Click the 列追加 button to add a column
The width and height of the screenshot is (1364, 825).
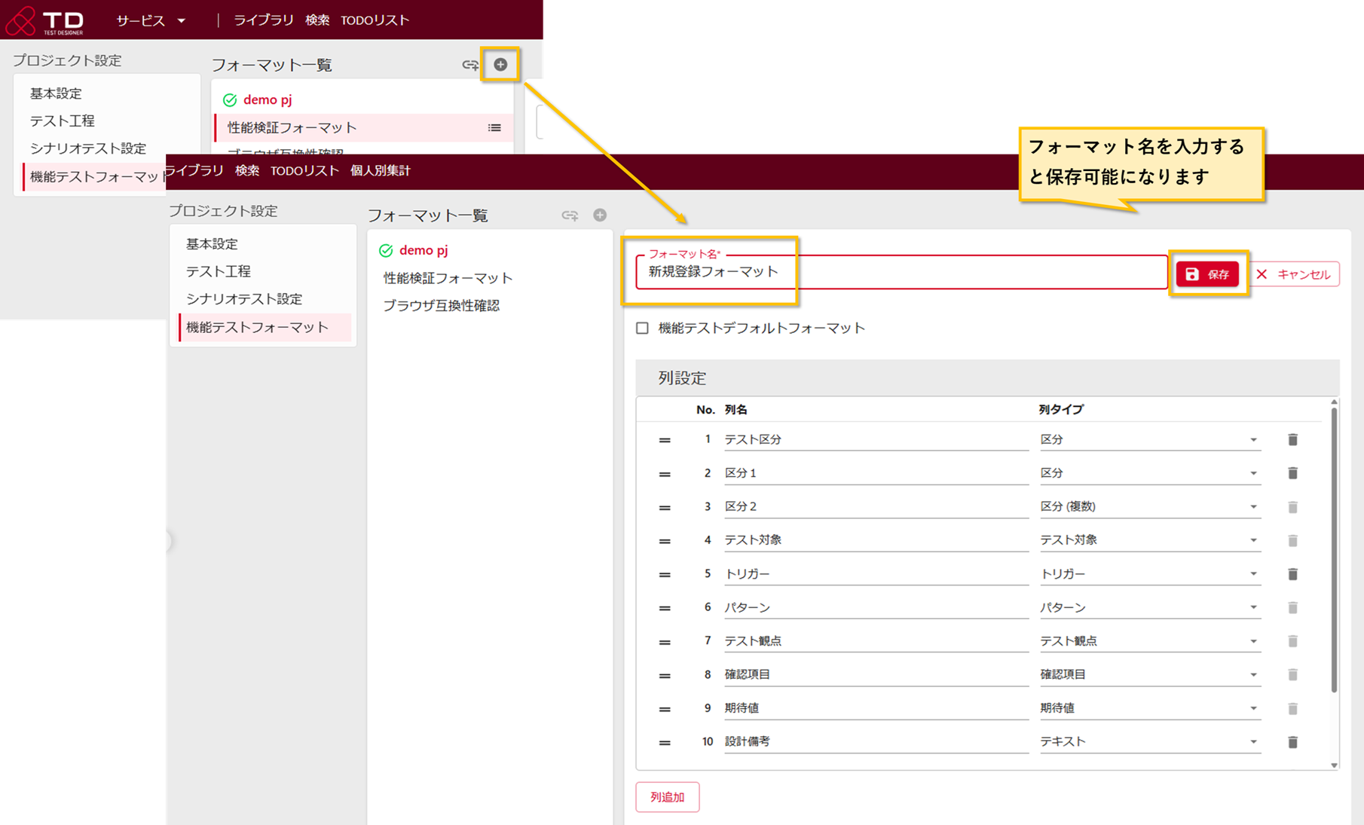[x=667, y=796]
